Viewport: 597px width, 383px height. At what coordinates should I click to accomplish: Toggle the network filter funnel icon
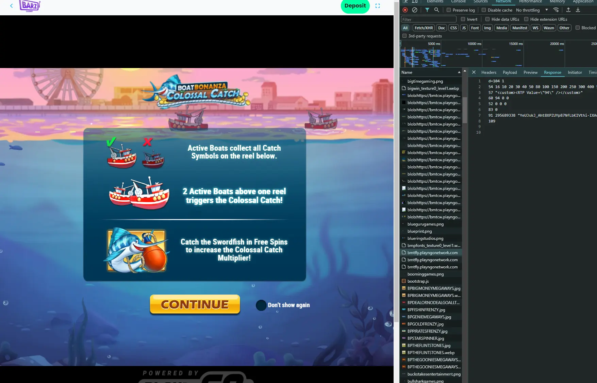pyautogui.click(x=427, y=10)
